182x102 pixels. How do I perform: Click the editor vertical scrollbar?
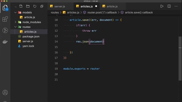(x=180, y=58)
